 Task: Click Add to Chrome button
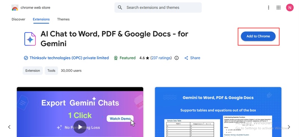click(x=258, y=36)
